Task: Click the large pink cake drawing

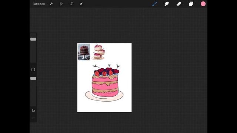Action: [104, 83]
